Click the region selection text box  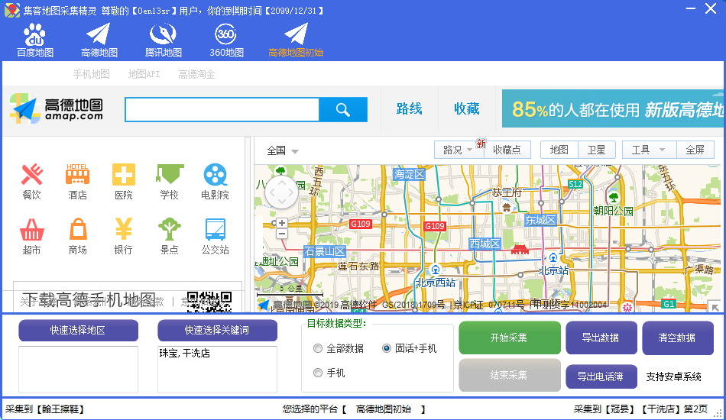click(x=78, y=369)
